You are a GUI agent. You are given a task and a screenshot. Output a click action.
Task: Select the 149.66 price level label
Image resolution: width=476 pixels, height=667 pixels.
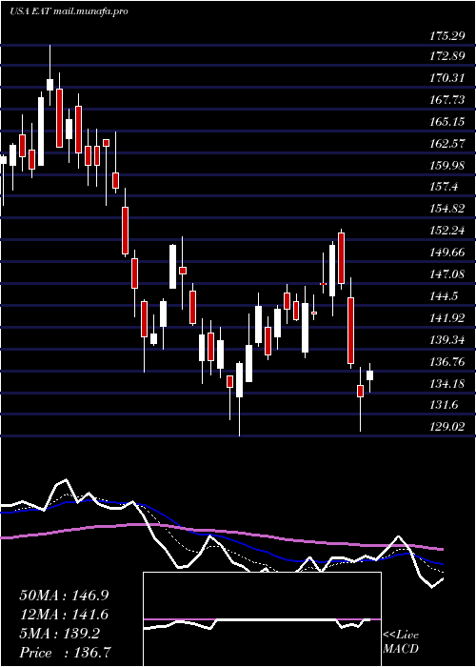click(x=446, y=253)
